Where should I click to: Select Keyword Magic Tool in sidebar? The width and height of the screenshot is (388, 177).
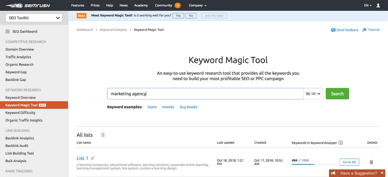(34, 105)
